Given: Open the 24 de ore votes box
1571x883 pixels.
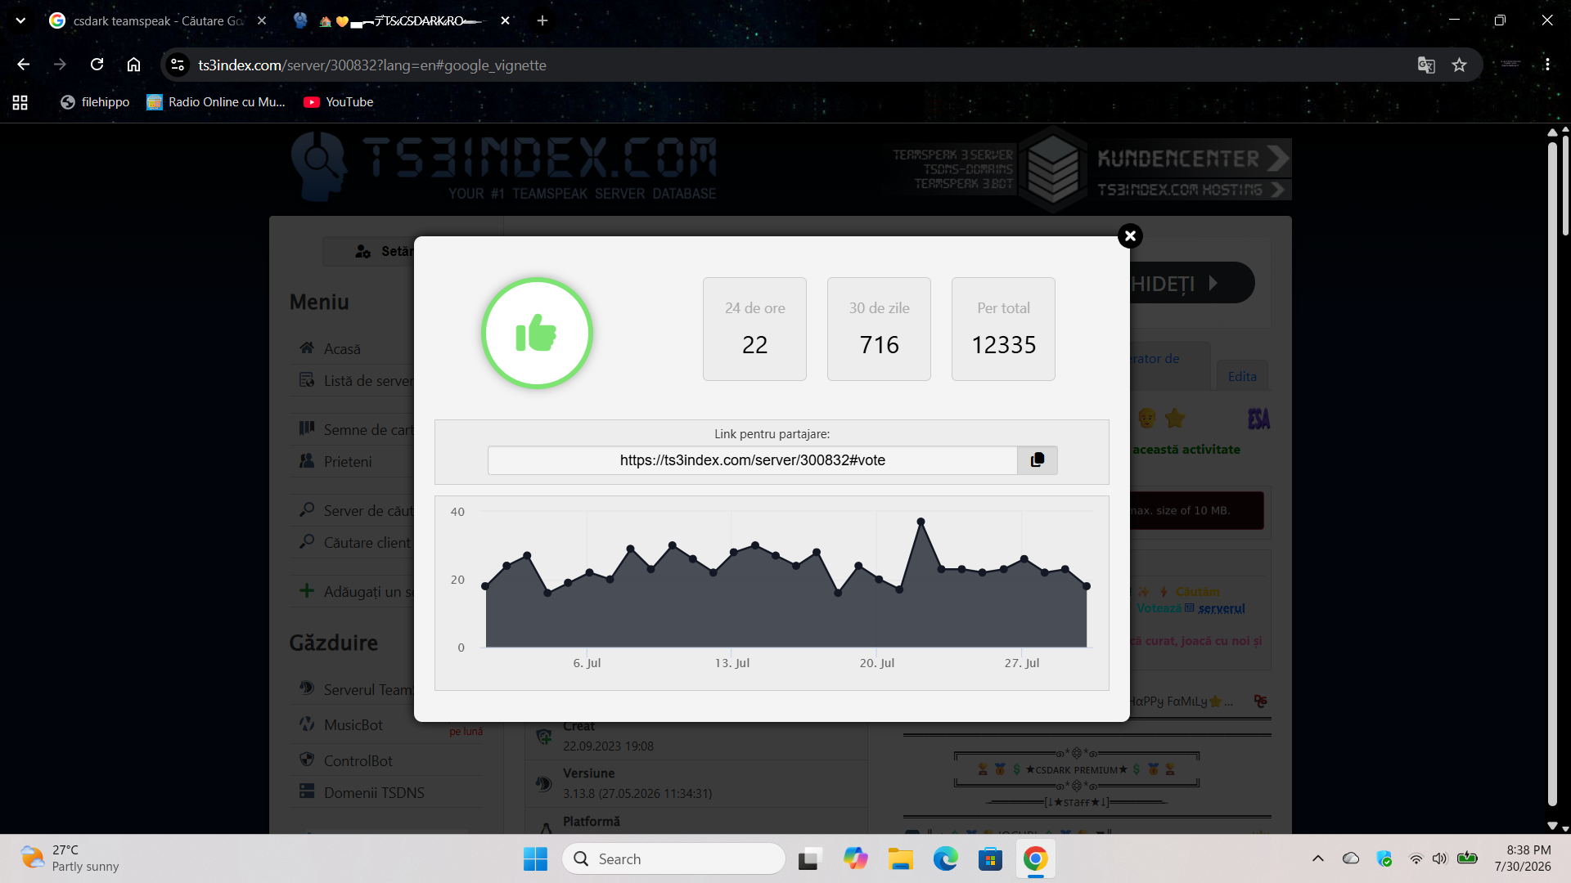Looking at the screenshot, I should [754, 329].
